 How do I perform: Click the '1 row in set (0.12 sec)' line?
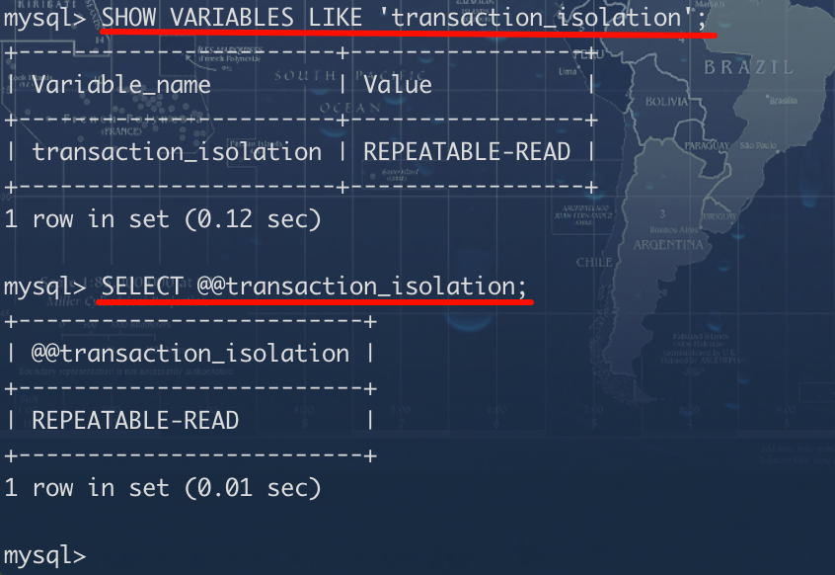[163, 218]
